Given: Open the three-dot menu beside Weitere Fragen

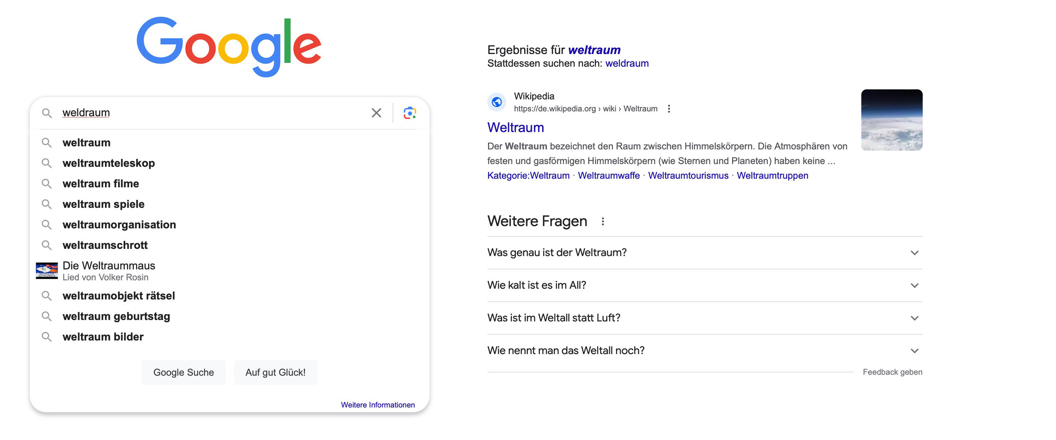Looking at the screenshot, I should (x=602, y=221).
